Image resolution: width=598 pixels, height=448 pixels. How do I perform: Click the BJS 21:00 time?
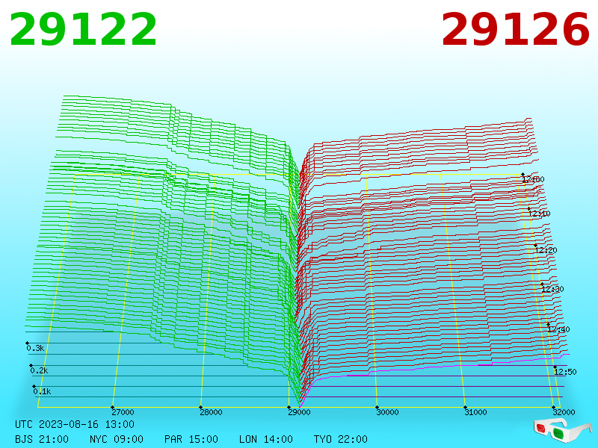coord(42,439)
